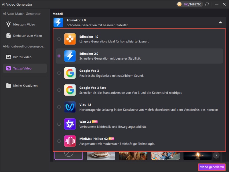Screen dimensions: 229x172
Task: Click the gold coin credits icon
Action: [179, 4]
